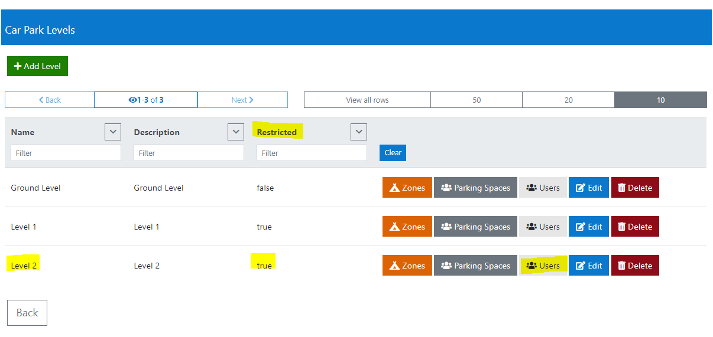
Task: Click the bottom Back button
Action: tap(27, 313)
